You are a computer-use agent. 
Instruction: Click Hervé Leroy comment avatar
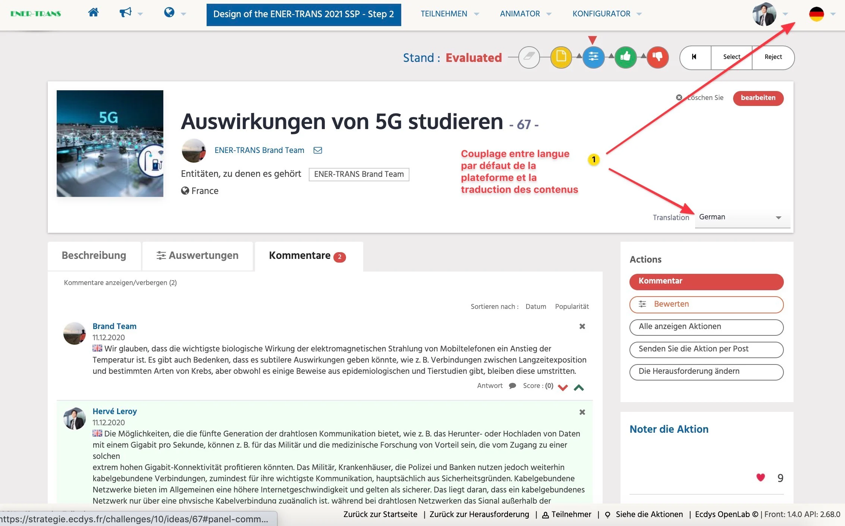[75, 419]
